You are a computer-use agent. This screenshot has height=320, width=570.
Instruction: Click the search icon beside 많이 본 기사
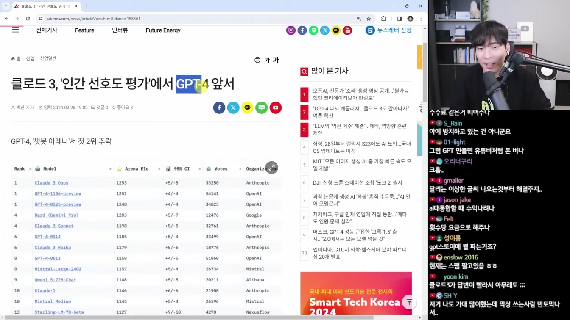[304, 72]
